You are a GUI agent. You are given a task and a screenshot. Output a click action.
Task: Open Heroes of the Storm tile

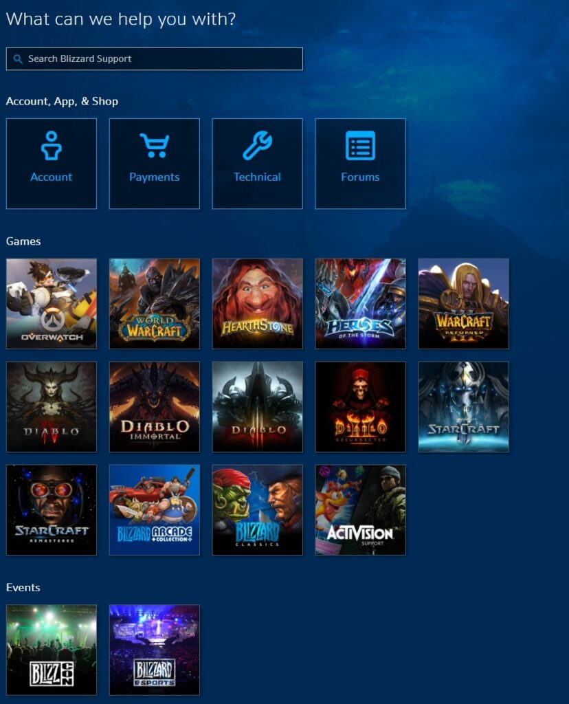point(360,303)
